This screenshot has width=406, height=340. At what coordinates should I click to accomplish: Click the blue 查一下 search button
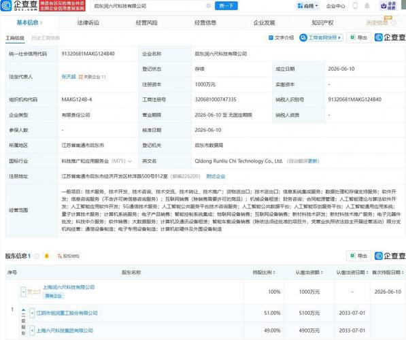226,5
